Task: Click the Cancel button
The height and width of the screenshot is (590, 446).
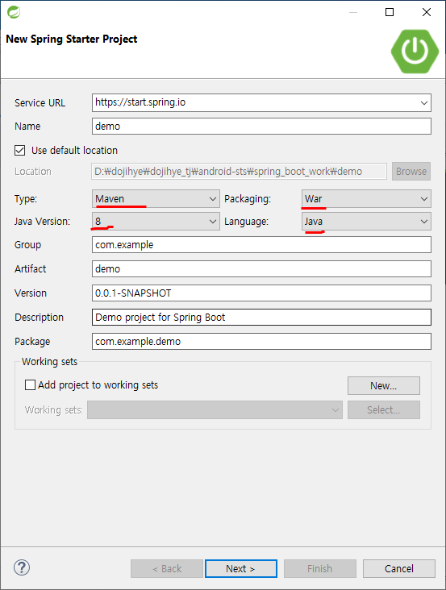Action: coord(399,568)
